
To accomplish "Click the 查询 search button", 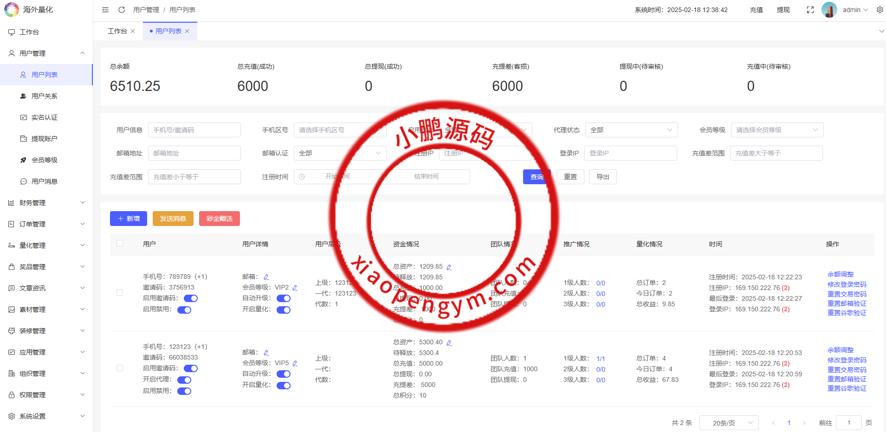I will [x=537, y=177].
